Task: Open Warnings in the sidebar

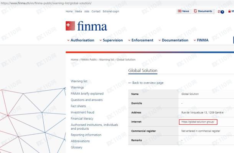Action: click(77, 87)
